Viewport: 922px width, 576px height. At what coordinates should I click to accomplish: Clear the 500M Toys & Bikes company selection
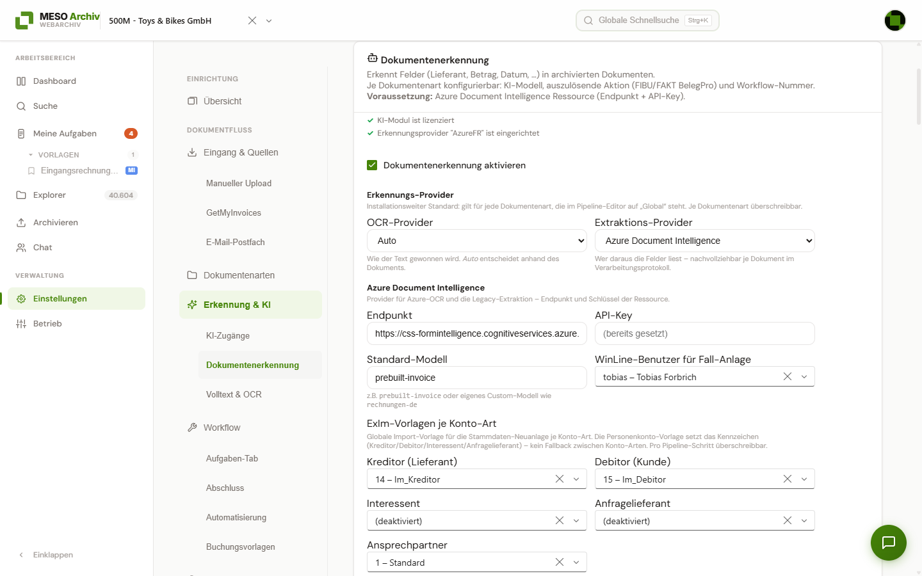252,20
